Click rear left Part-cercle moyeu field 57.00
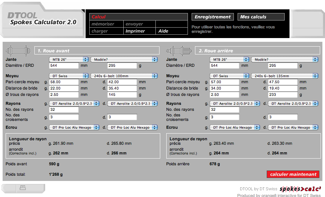325x197 pixels. [225, 82]
